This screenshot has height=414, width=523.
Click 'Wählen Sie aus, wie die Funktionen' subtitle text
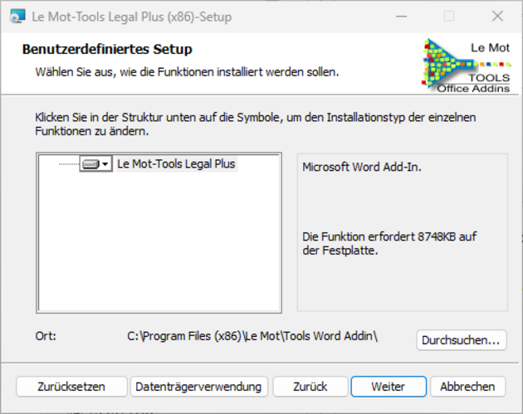click(x=187, y=72)
